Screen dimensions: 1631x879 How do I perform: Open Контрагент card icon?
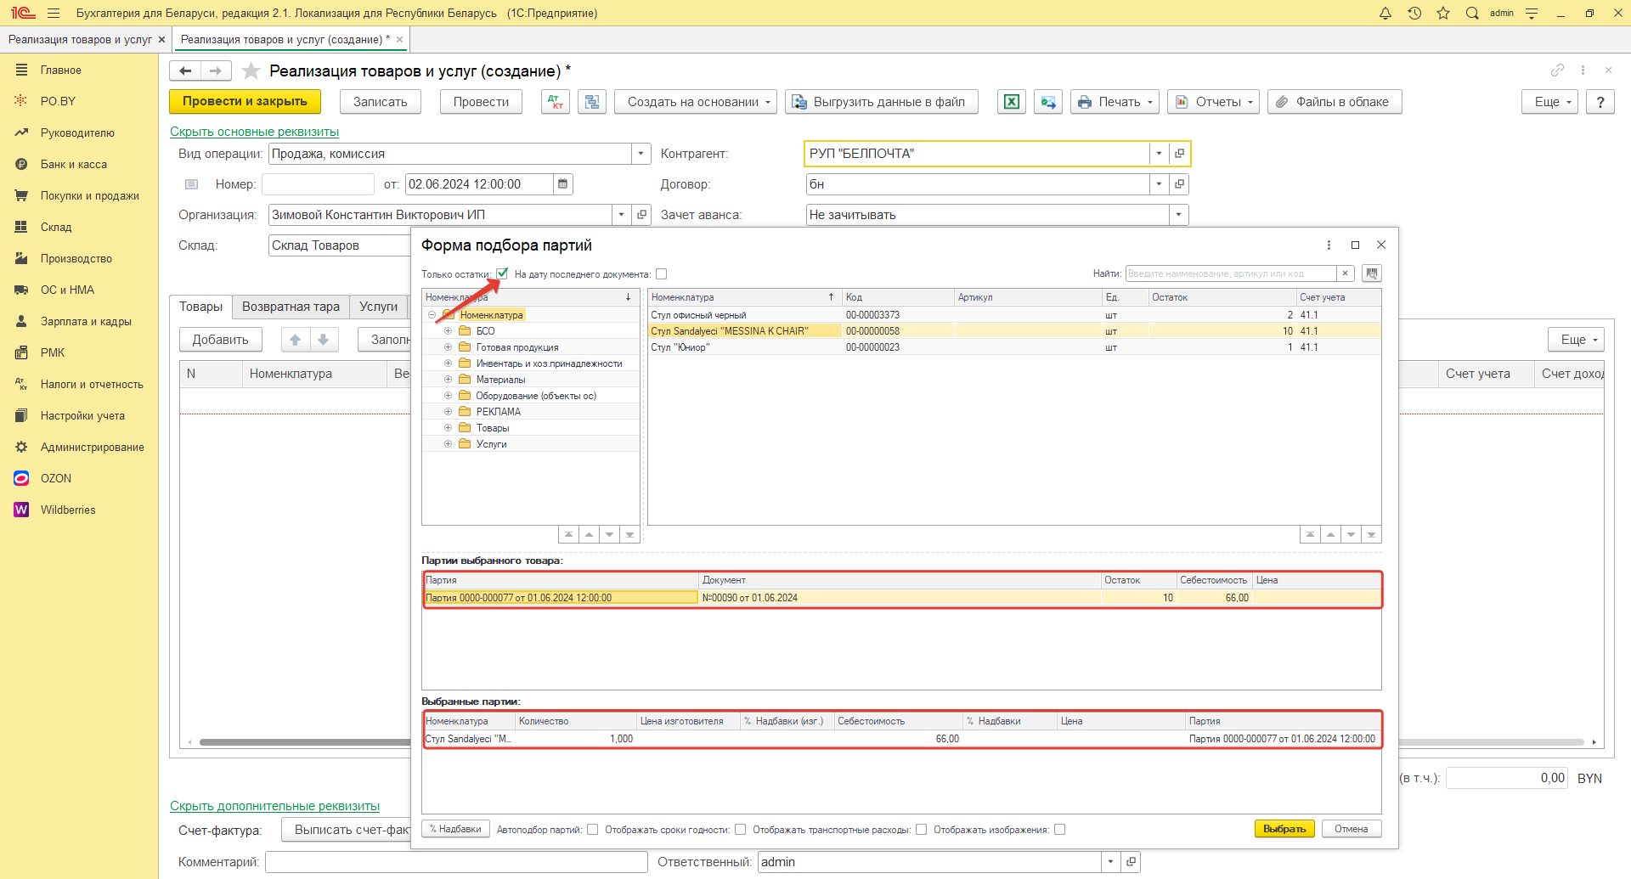point(1179,154)
